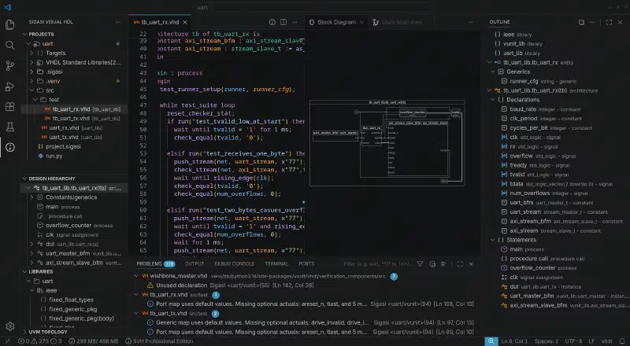630x346 pixels.
Task: Click the uart search box in title bar
Action: (314, 7)
